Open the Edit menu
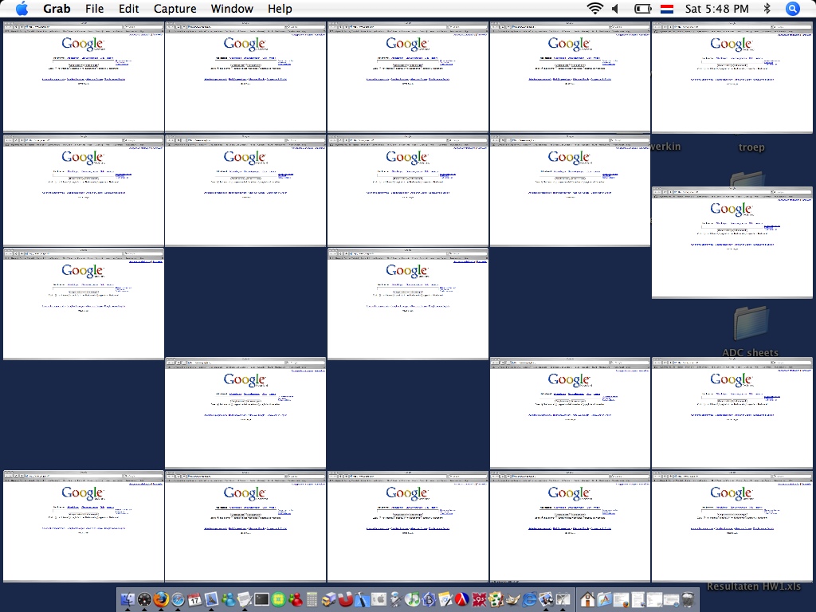This screenshot has width=816, height=612. click(128, 9)
